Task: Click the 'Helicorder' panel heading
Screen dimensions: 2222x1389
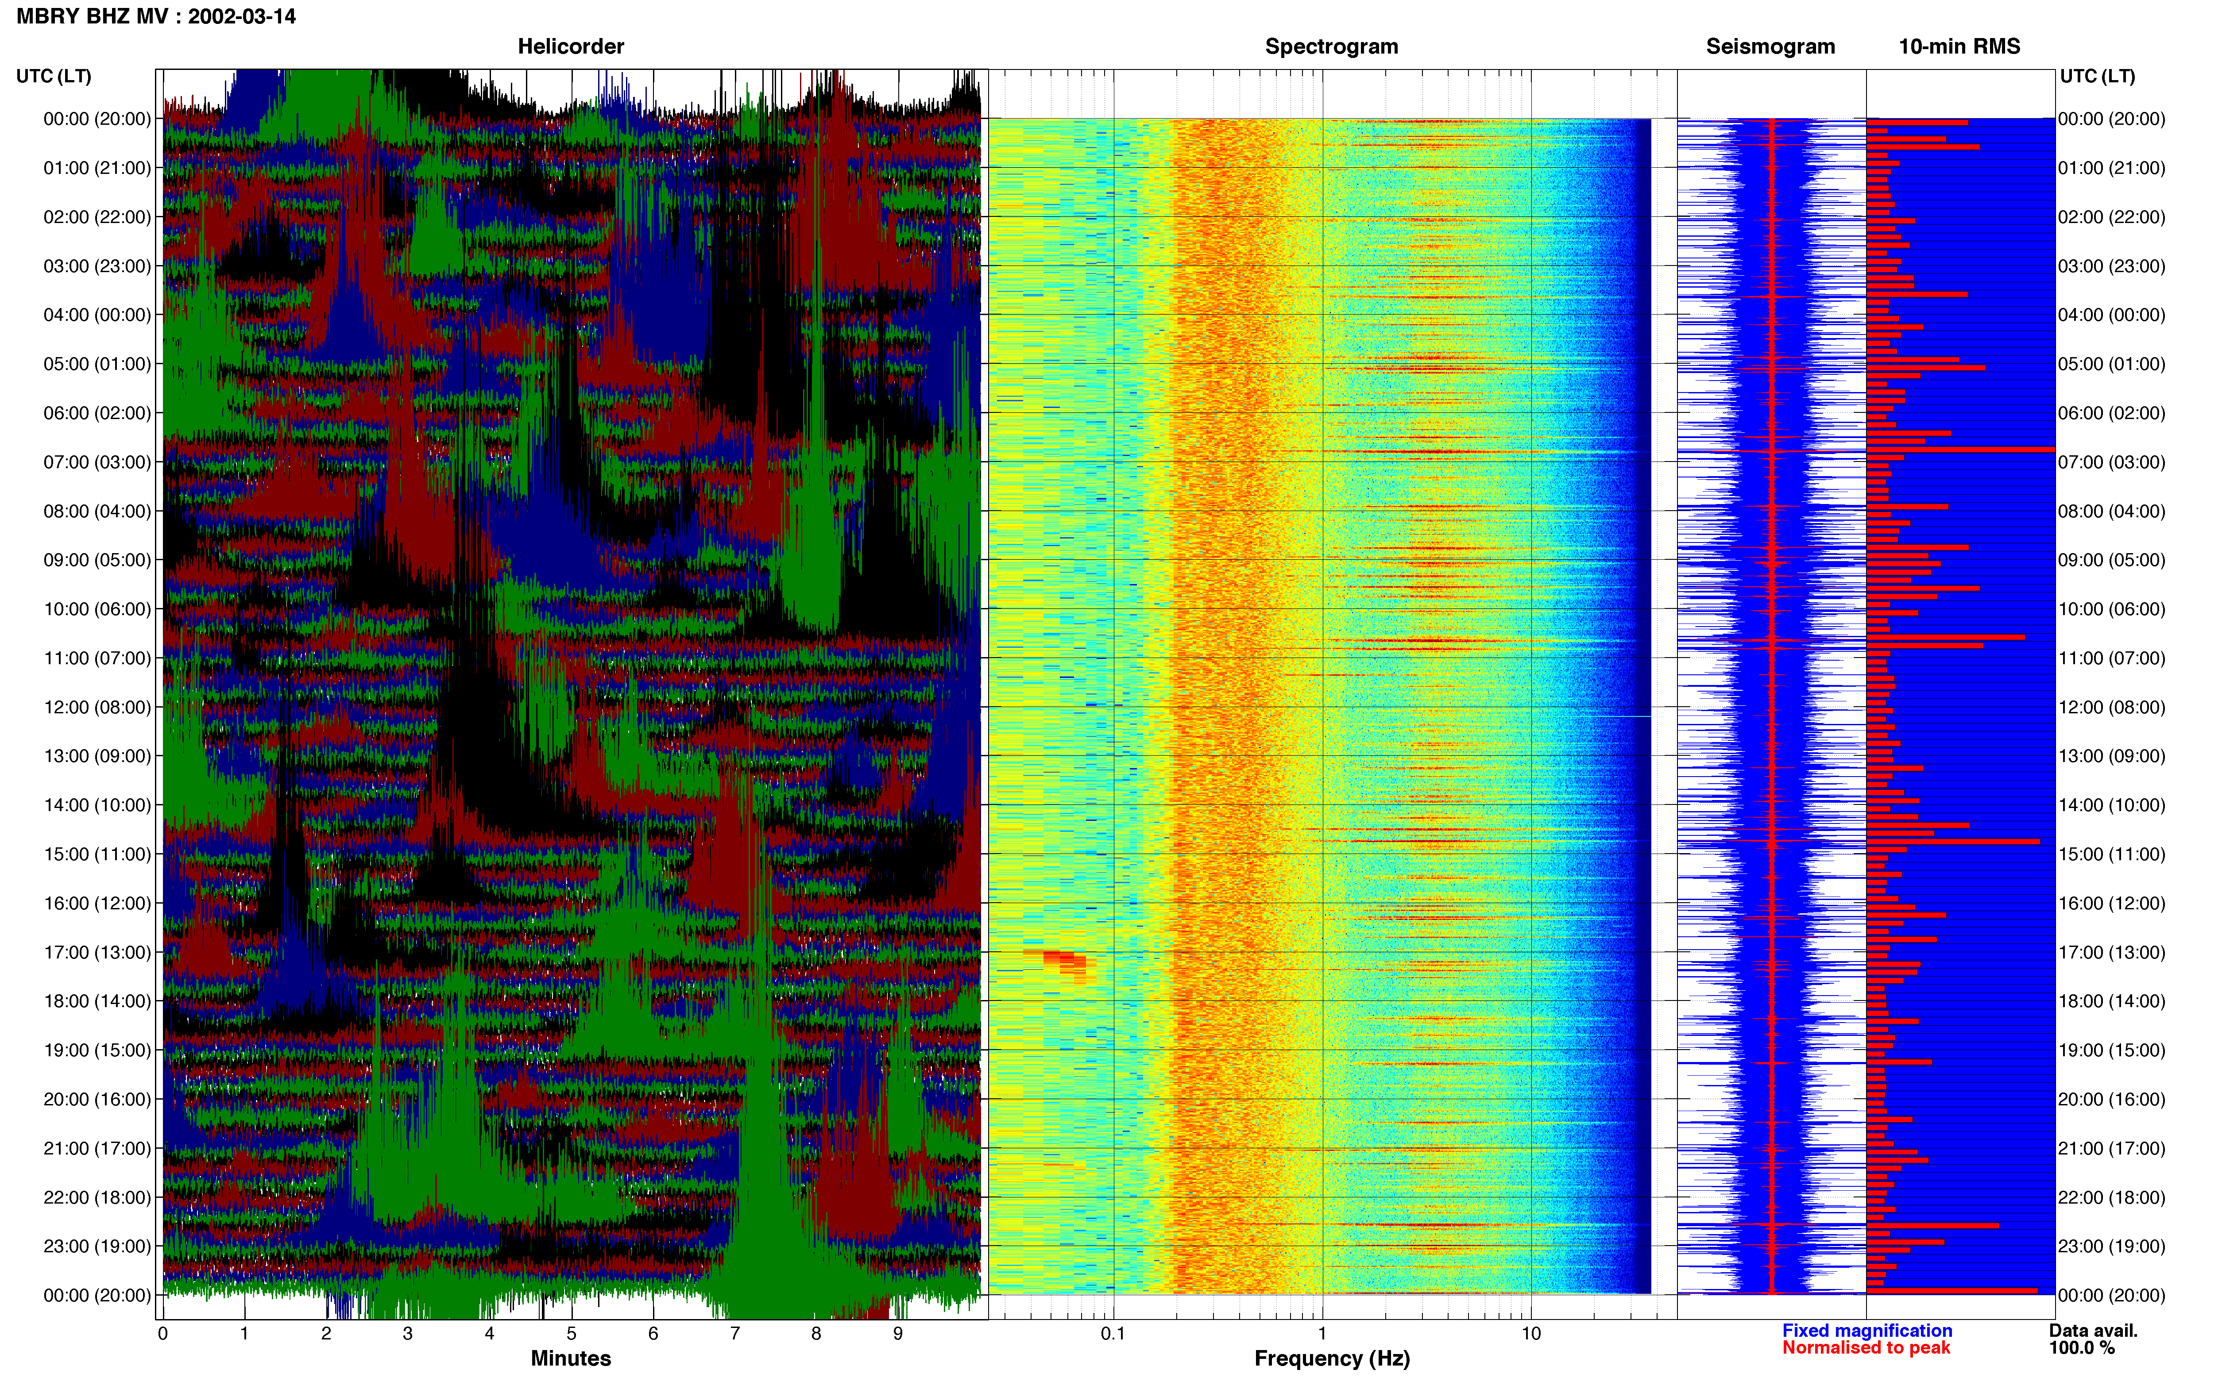Action: pyautogui.click(x=571, y=47)
